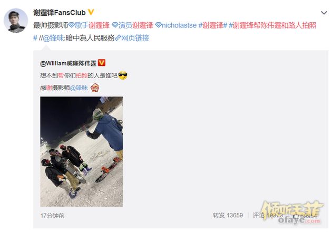Open the nicholastse super topic link

(x=179, y=25)
